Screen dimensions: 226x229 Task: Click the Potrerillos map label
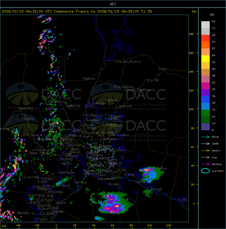pyautogui.click(x=45, y=150)
